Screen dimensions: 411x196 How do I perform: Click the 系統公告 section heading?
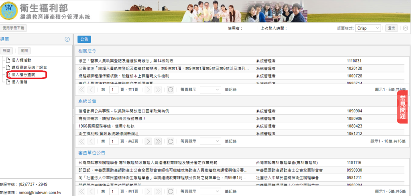point(87,101)
